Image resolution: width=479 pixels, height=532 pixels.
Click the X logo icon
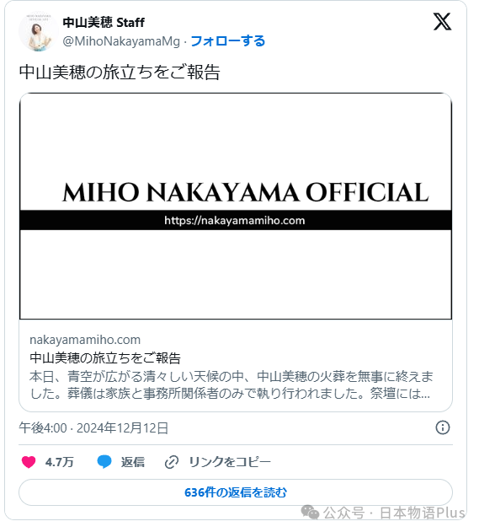click(442, 22)
